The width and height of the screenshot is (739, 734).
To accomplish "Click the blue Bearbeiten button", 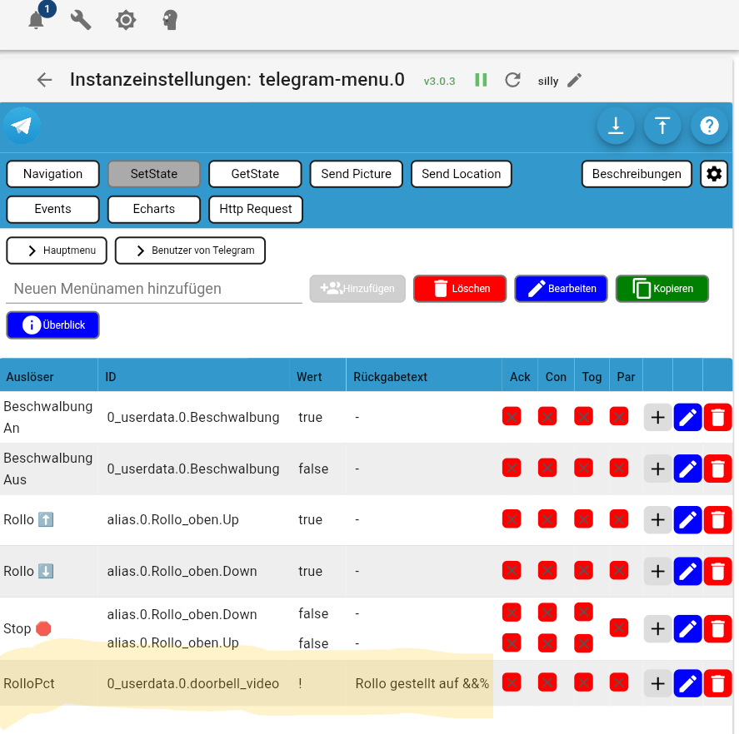I will tap(561, 289).
